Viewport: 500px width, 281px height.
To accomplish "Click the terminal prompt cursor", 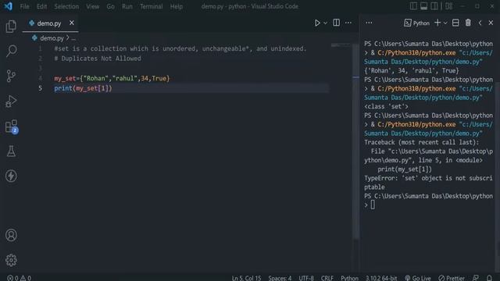I will 373,205.
